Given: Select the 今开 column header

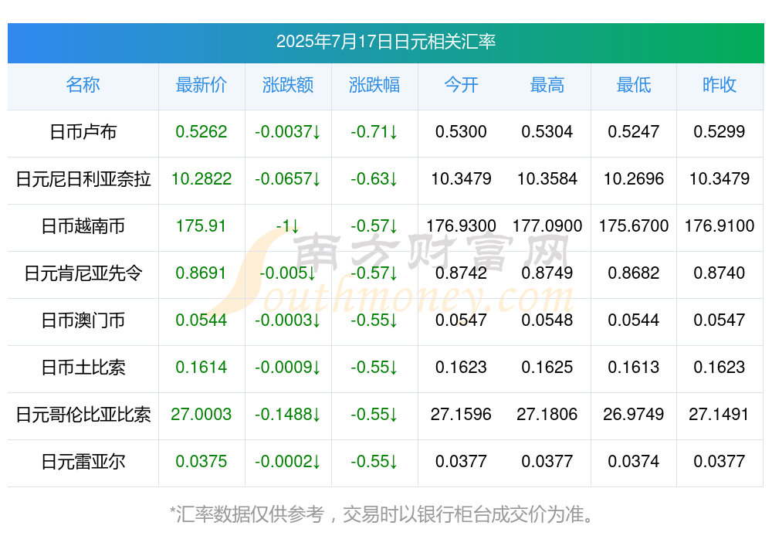Looking at the screenshot, I should pos(461,85).
